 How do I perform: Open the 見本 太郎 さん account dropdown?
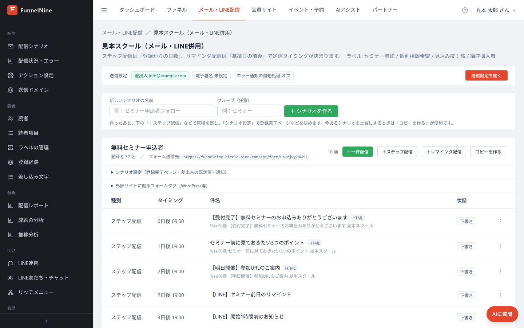point(496,10)
